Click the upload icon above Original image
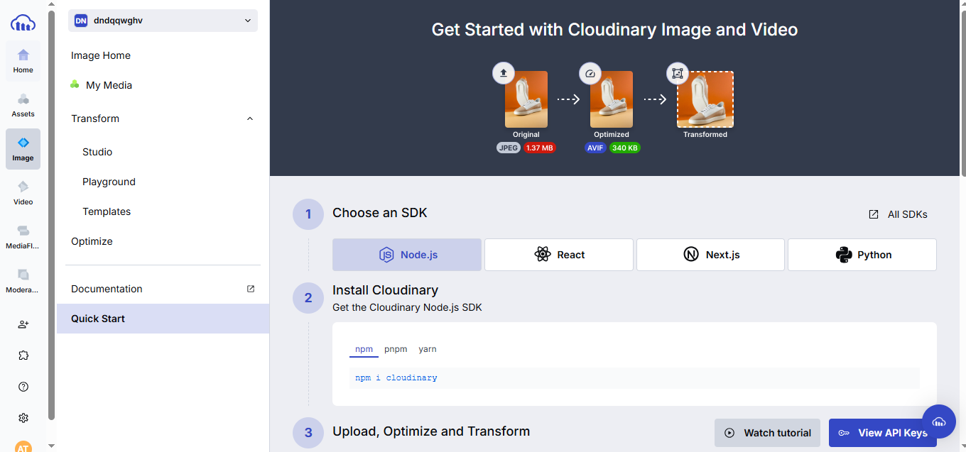966x452 pixels. tap(504, 73)
